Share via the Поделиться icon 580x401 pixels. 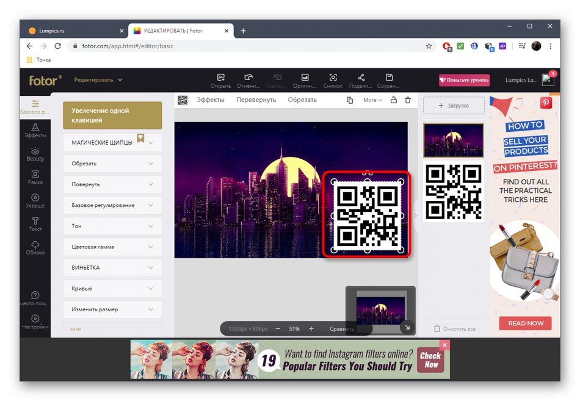click(361, 81)
